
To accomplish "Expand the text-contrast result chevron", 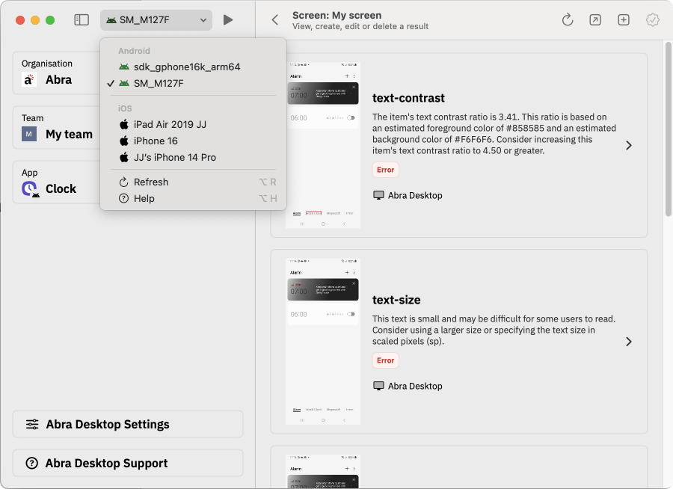I will (628, 146).
